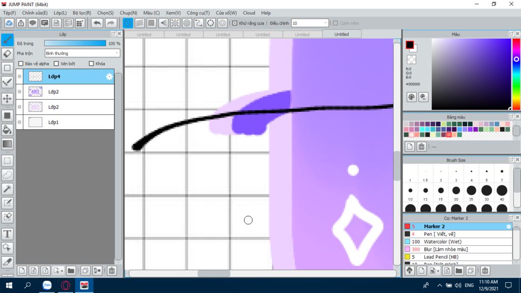Screen dimensions: 521x293
Task: Enable the concentric circle snap guide
Action: click(187, 23)
